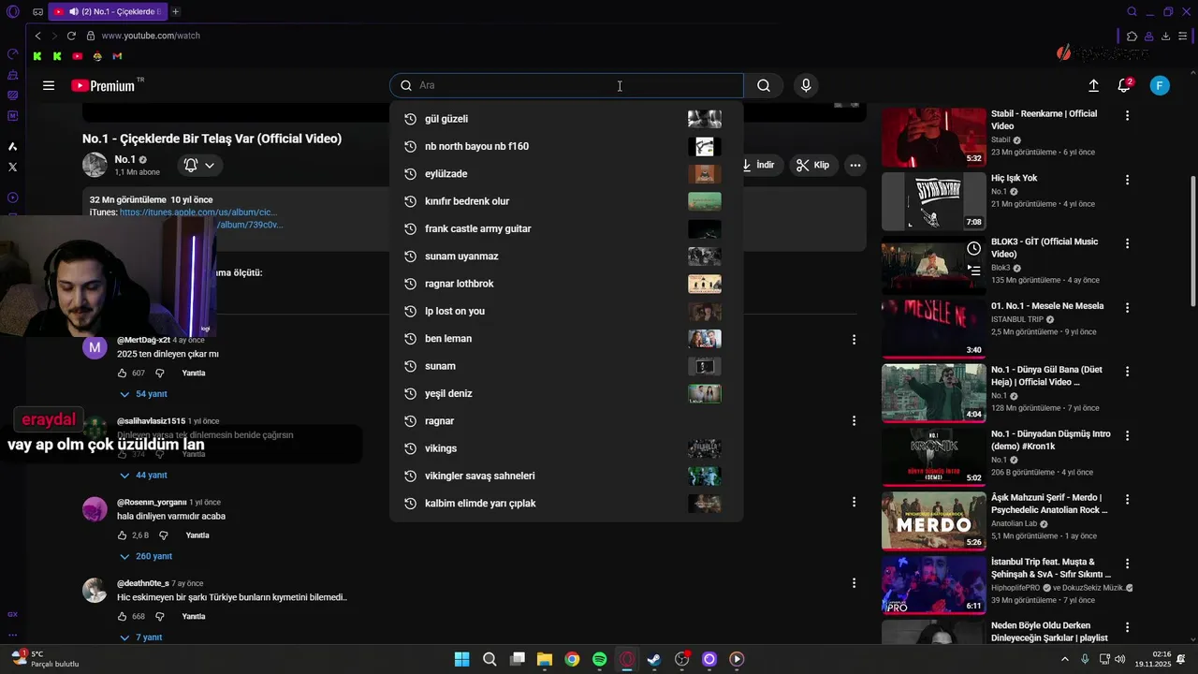Open No.1 - Dünya Gül Bana video title

[1046, 375]
